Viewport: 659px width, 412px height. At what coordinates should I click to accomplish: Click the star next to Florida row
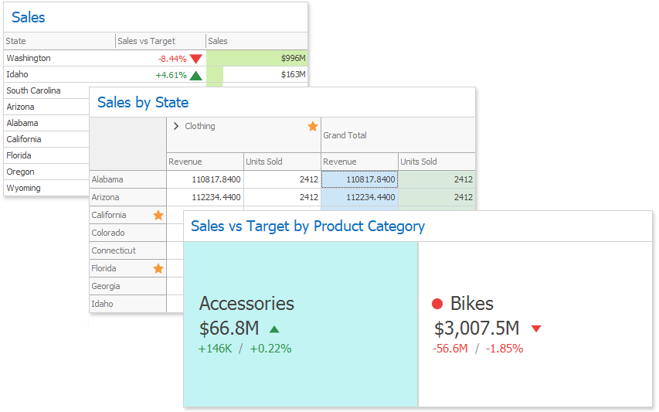pyautogui.click(x=158, y=268)
